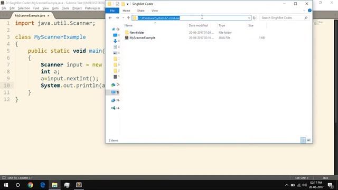Open the recent locations dropdown arrow
Image resolution: width=338 pixels, height=190 pixels.
coord(123,18)
